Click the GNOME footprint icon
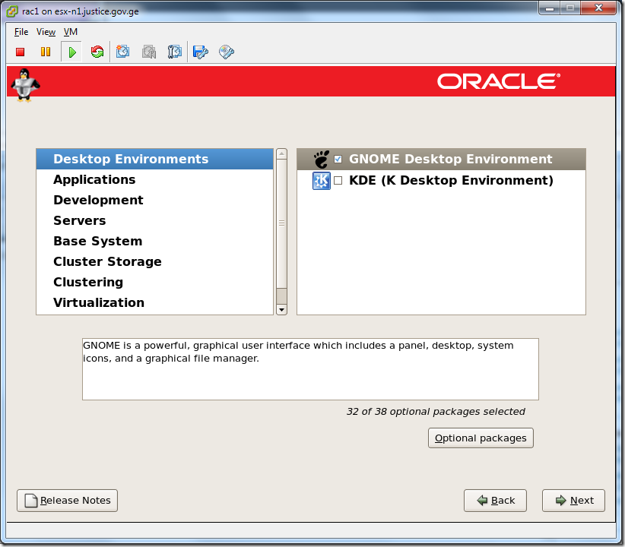 click(321, 159)
